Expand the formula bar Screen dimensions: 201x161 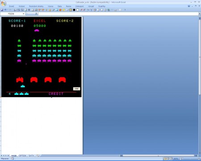point(200,14)
